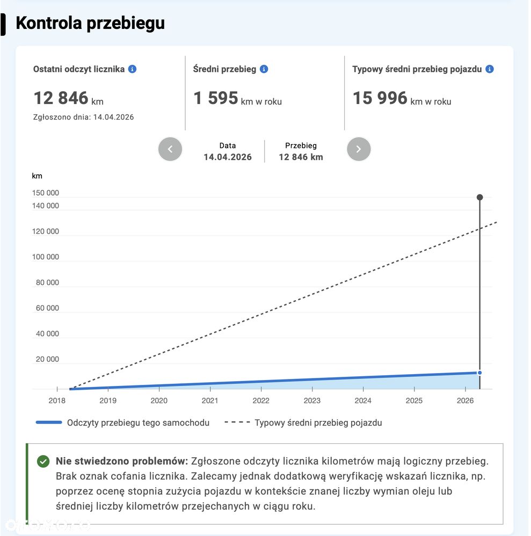Open info icon next to Ostatni odczyt licznika
The image size is (531, 536).
132,69
